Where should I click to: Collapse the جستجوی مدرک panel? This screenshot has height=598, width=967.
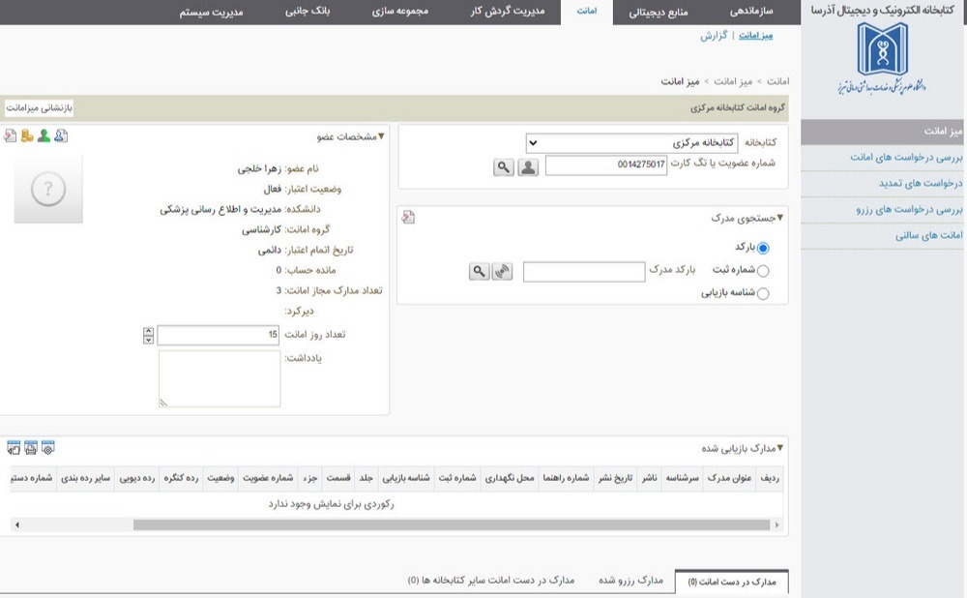[780, 218]
